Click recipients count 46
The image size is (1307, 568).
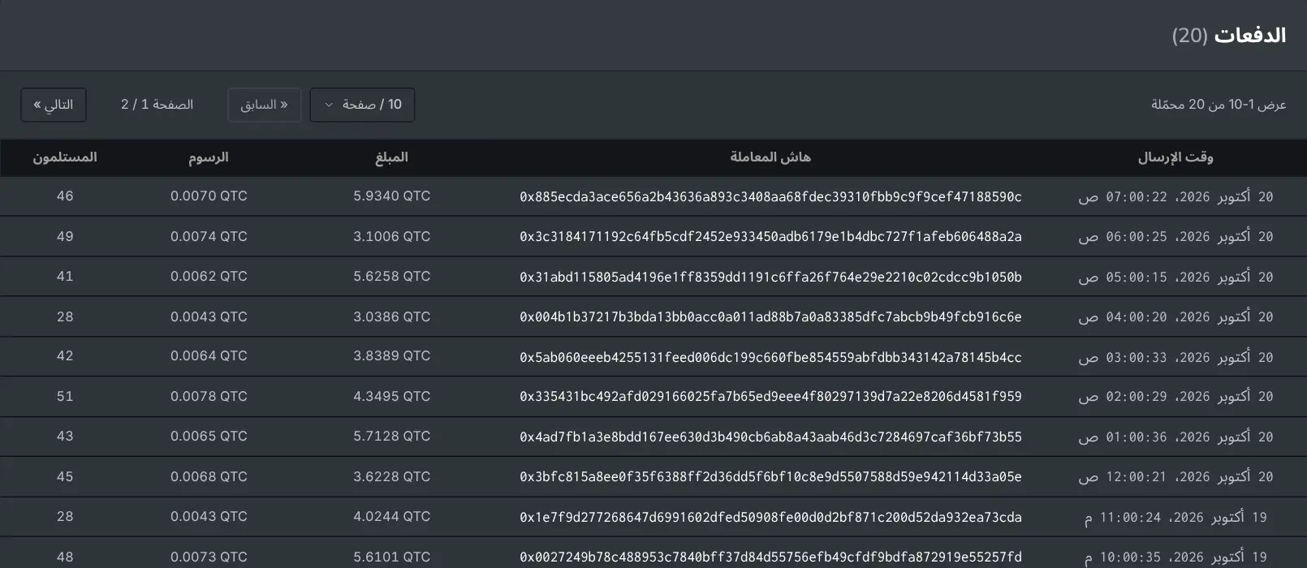point(65,196)
